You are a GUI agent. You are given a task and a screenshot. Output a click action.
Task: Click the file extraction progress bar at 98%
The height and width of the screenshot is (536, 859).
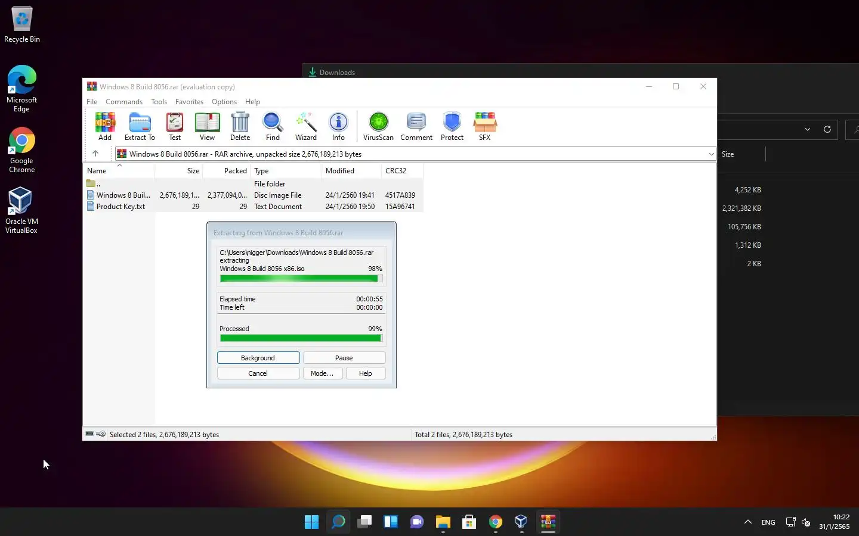(301, 278)
